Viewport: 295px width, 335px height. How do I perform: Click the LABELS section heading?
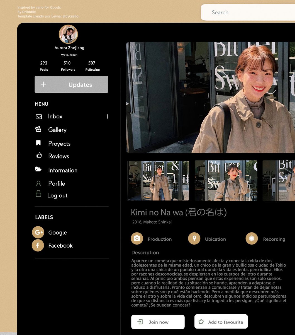44,217
